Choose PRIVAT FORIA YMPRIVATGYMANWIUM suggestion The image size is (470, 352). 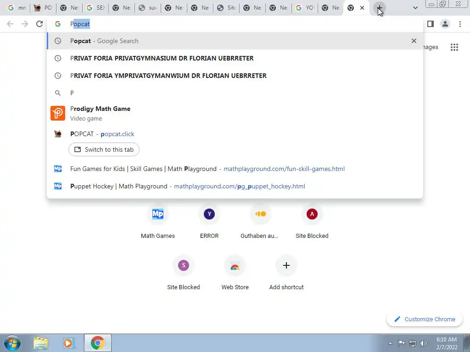[235, 76]
